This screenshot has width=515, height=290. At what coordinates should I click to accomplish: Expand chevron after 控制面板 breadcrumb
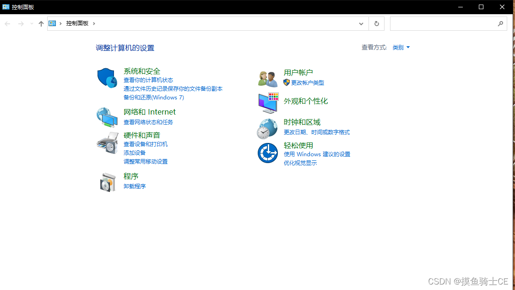(94, 23)
